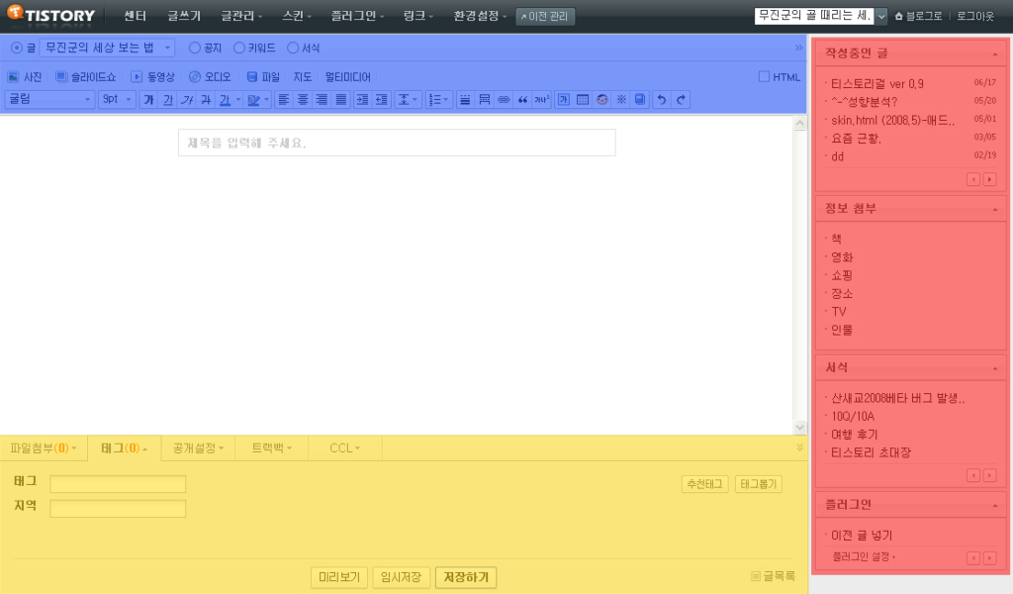The image size is (1013, 594).
Task: Click the Tistory logo
Action: click(x=50, y=14)
